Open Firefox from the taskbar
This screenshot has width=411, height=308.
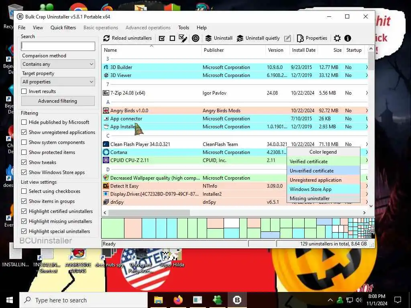[x=178, y=300]
